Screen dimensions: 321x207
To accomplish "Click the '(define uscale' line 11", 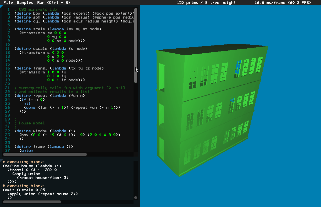I will [x=51, y=49].
